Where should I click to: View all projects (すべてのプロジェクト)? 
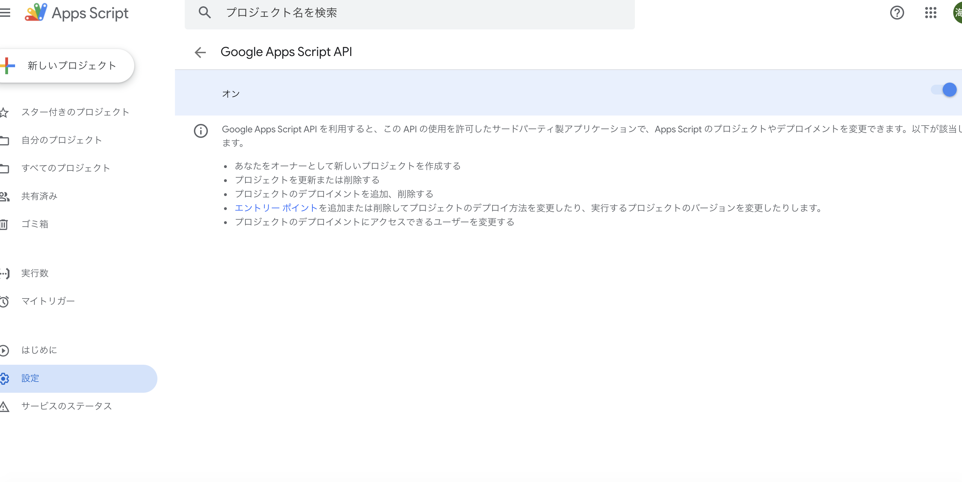tap(65, 168)
